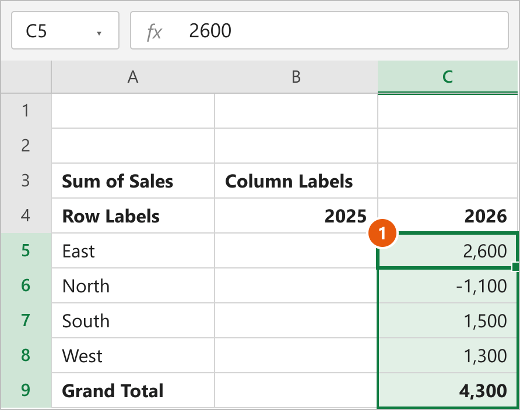Image resolution: width=520 pixels, height=410 pixels.
Task: Click empty cell B6 in North row
Action: pos(296,285)
